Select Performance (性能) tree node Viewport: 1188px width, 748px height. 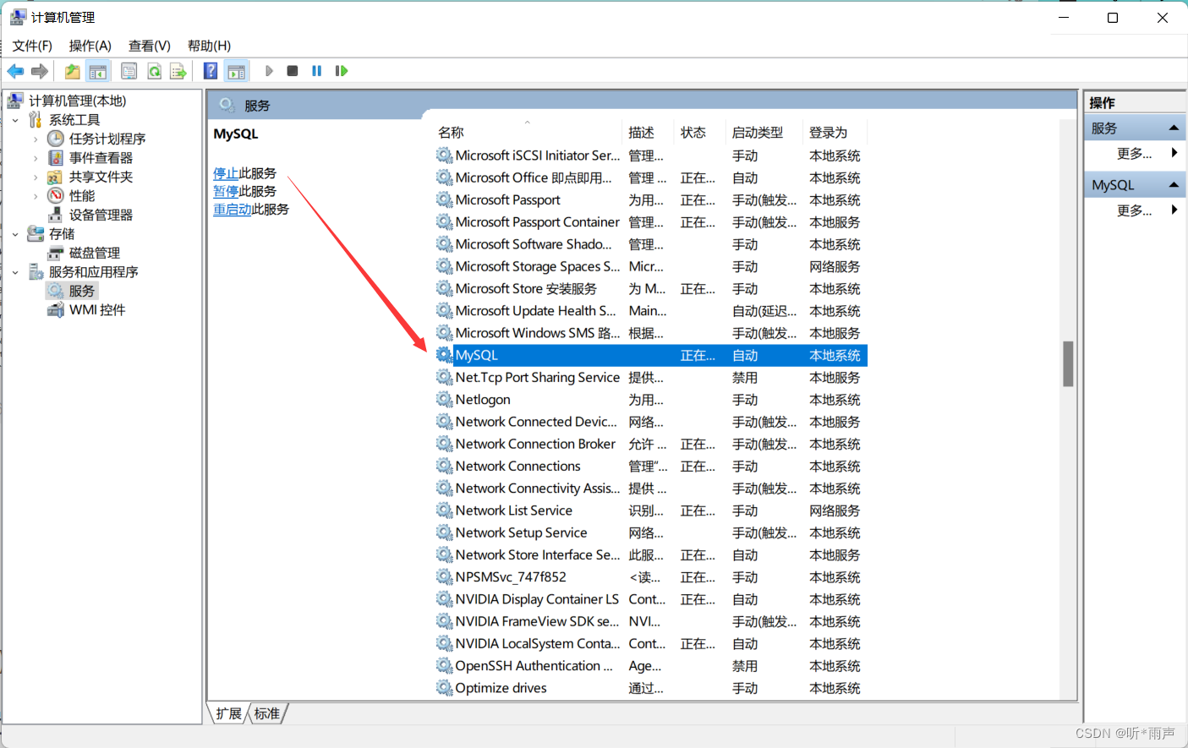pos(82,195)
